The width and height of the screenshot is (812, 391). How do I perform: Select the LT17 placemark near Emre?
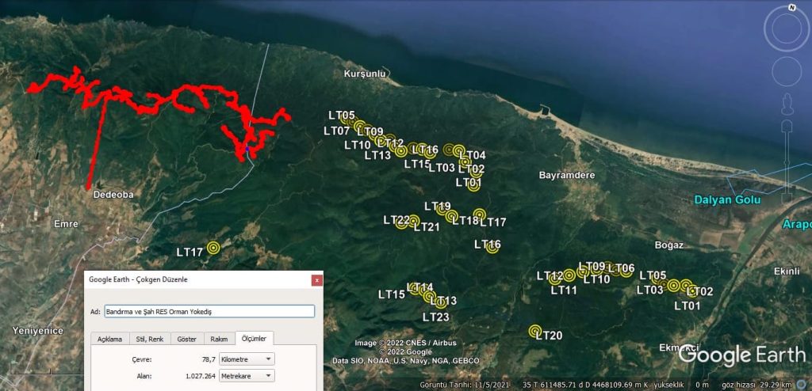tap(213, 248)
